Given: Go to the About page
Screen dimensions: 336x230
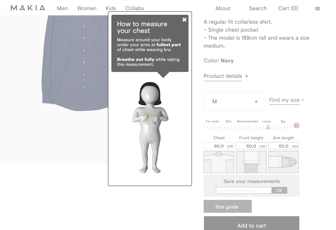Looking at the screenshot, I should (223, 8).
